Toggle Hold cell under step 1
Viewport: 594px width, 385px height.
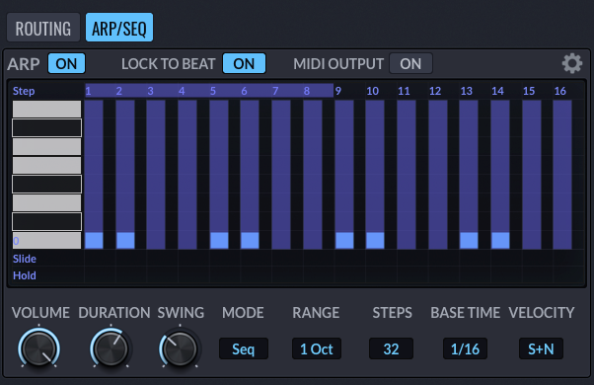(x=100, y=275)
